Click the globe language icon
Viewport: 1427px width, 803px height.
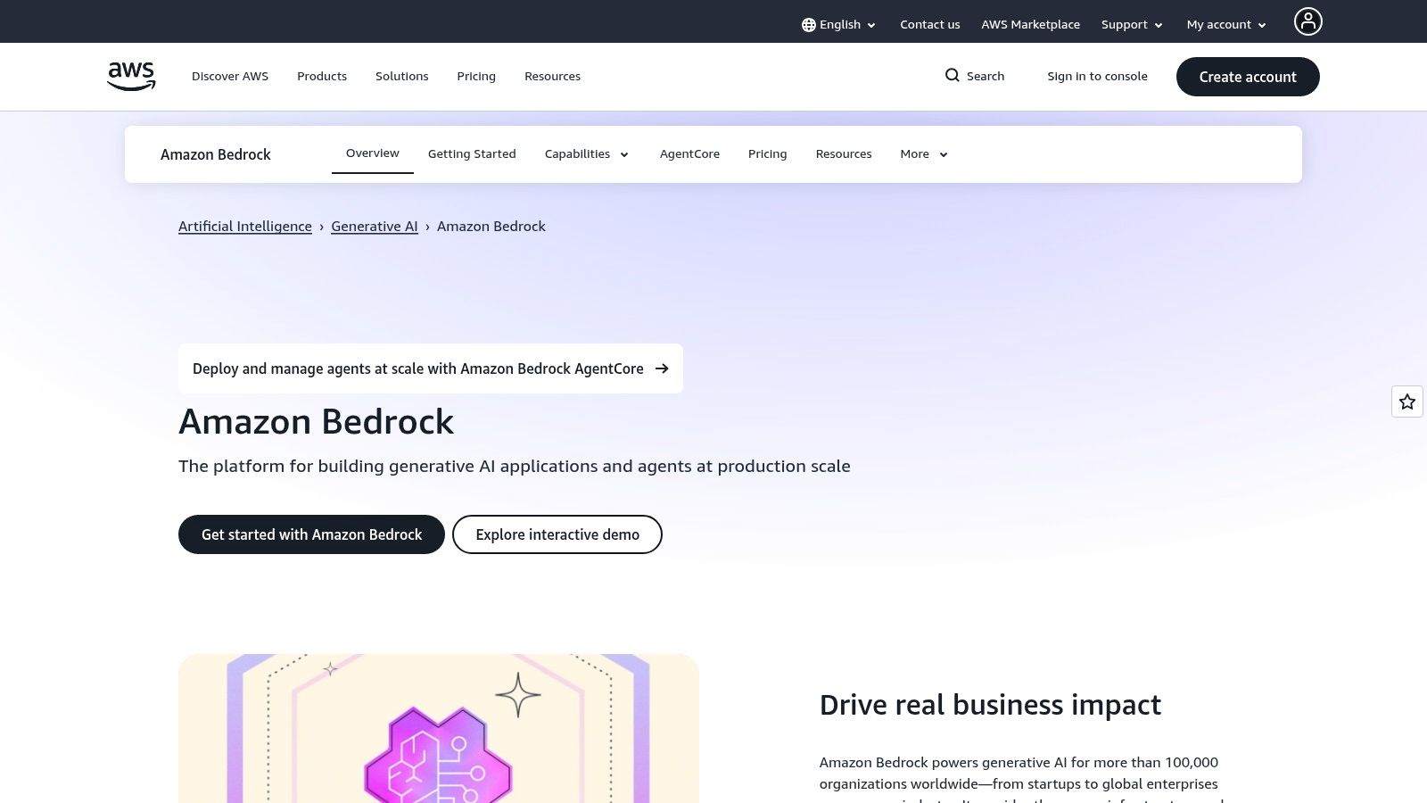click(x=809, y=24)
